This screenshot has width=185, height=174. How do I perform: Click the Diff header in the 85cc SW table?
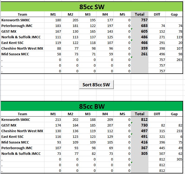pyautogui.click(x=157, y=14)
